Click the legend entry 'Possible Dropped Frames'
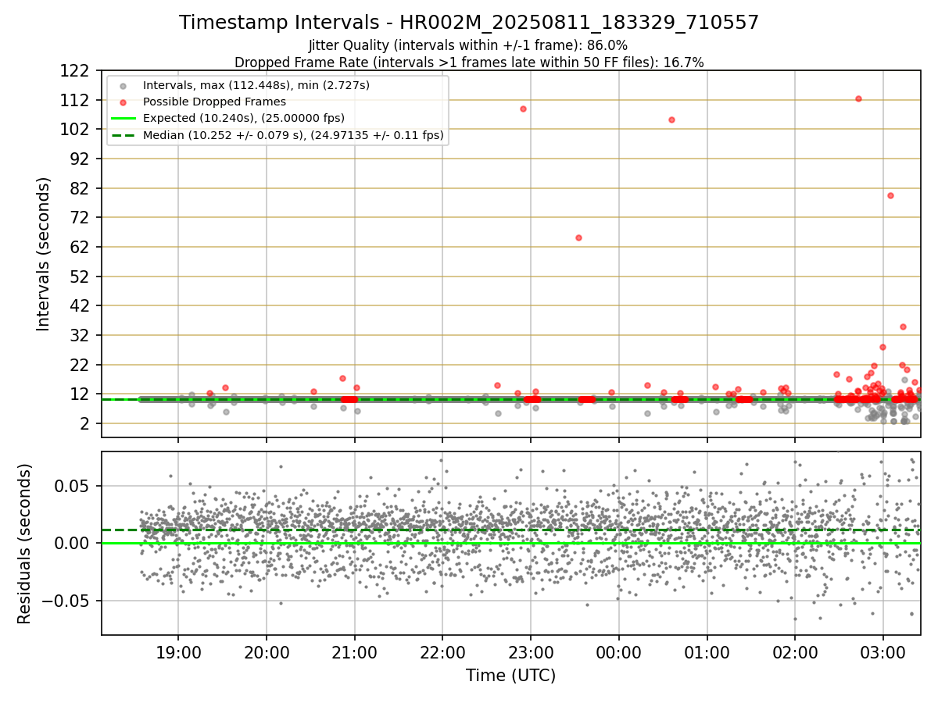 [214, 102]
